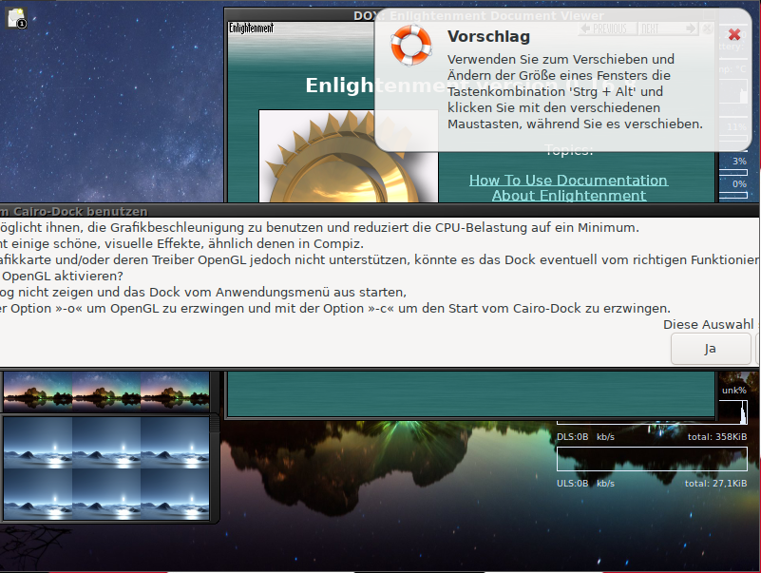Click the Vorschlag notification heading
This screenshot has height=573, width=761.
(x=488, y=37)
